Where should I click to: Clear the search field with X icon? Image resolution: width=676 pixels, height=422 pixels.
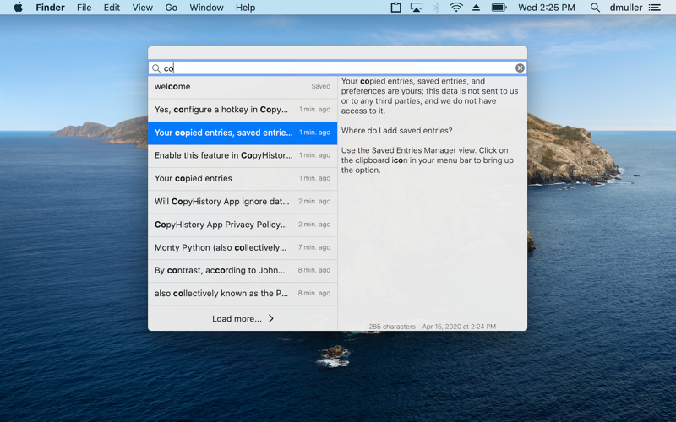point(520,68)
